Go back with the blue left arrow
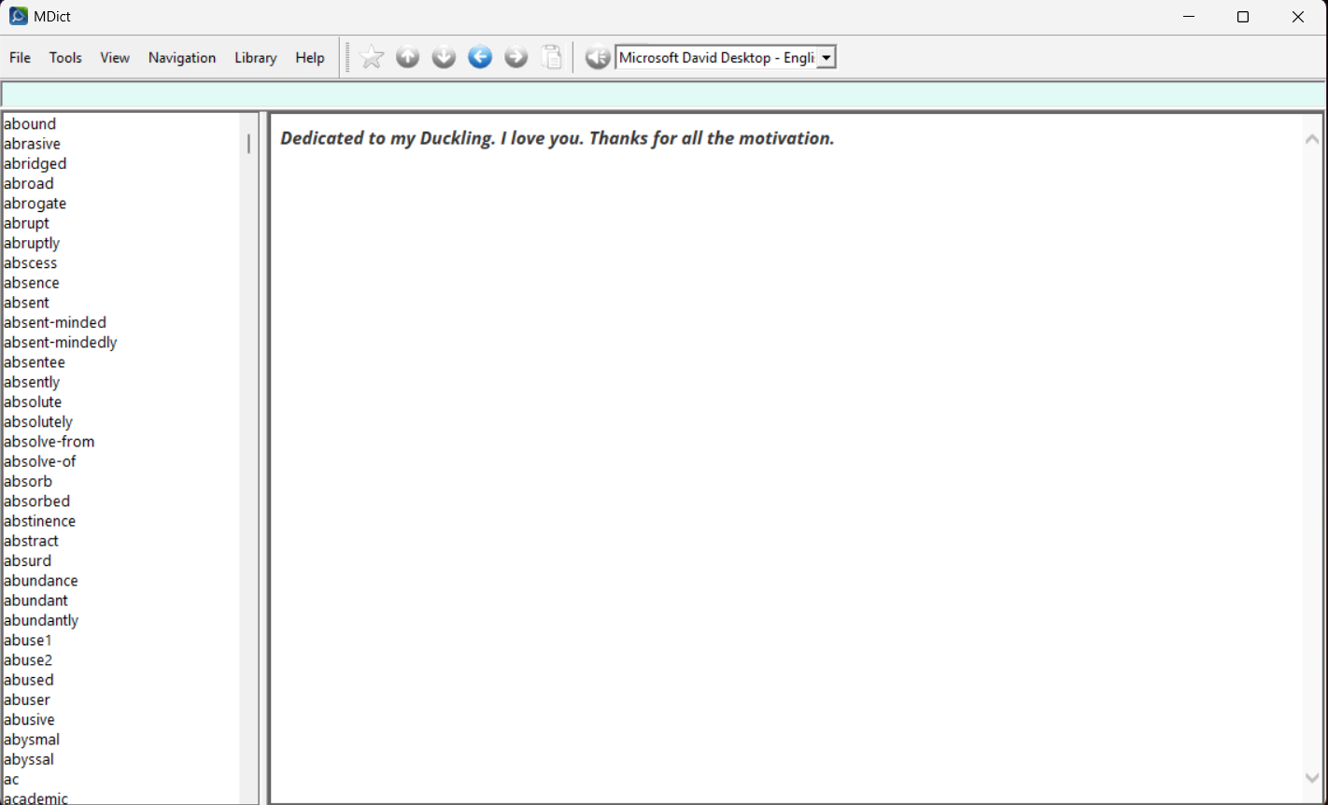1328x805 pixels. [x=480, y=57]
